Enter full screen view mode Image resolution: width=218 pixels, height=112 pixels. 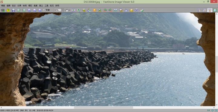point(215,10)
